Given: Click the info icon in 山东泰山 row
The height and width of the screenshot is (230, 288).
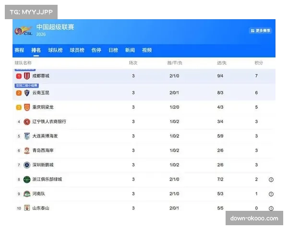Looking at the screenshot, I should [x=271, y=208].
